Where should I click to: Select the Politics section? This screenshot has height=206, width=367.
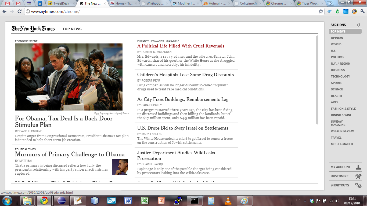[x=337, y=57]
